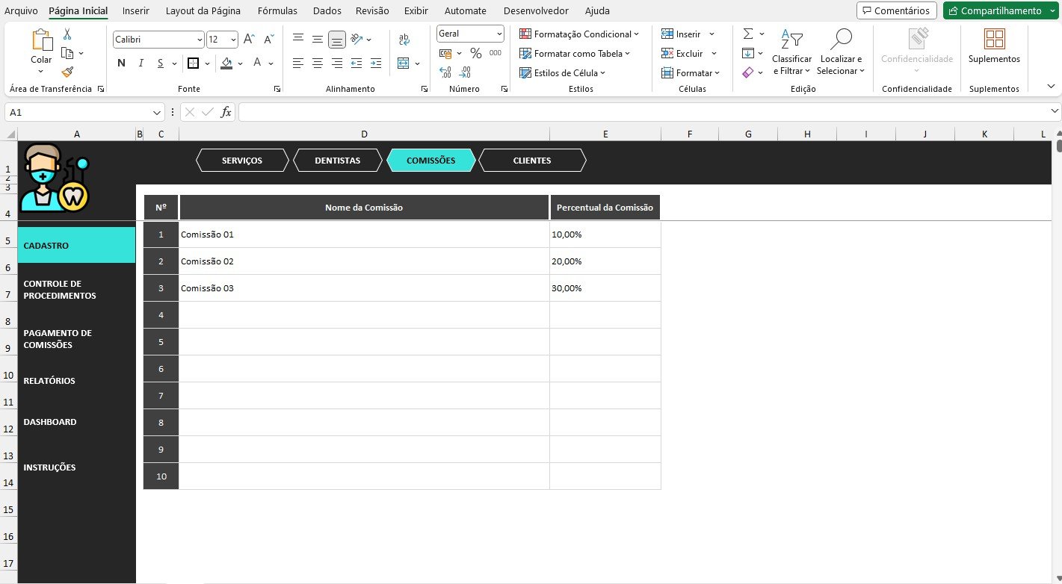The width and height of the screenshot is (1062, 584).
Task: Switch to the Inserir ribbon tab
Action: tap(135, 11)
